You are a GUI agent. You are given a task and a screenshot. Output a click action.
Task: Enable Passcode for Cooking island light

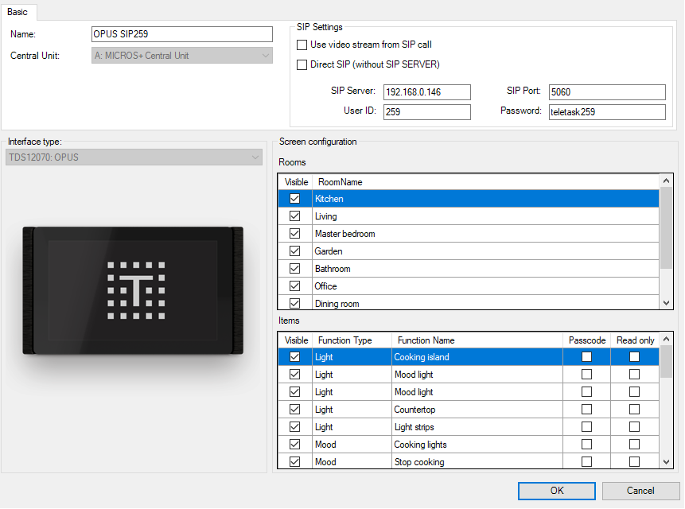(586, 357)
